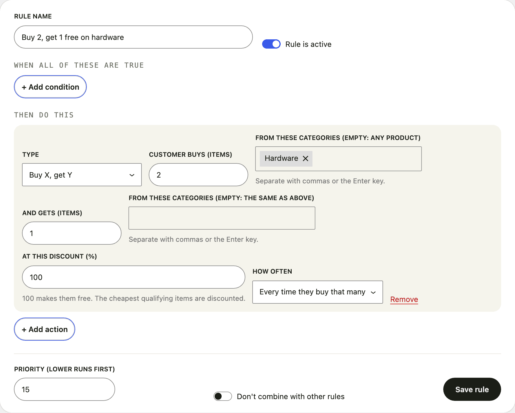Focus the And Gets items field
The width and height of the screenshot is (515, 413).
tap(72, 233)
